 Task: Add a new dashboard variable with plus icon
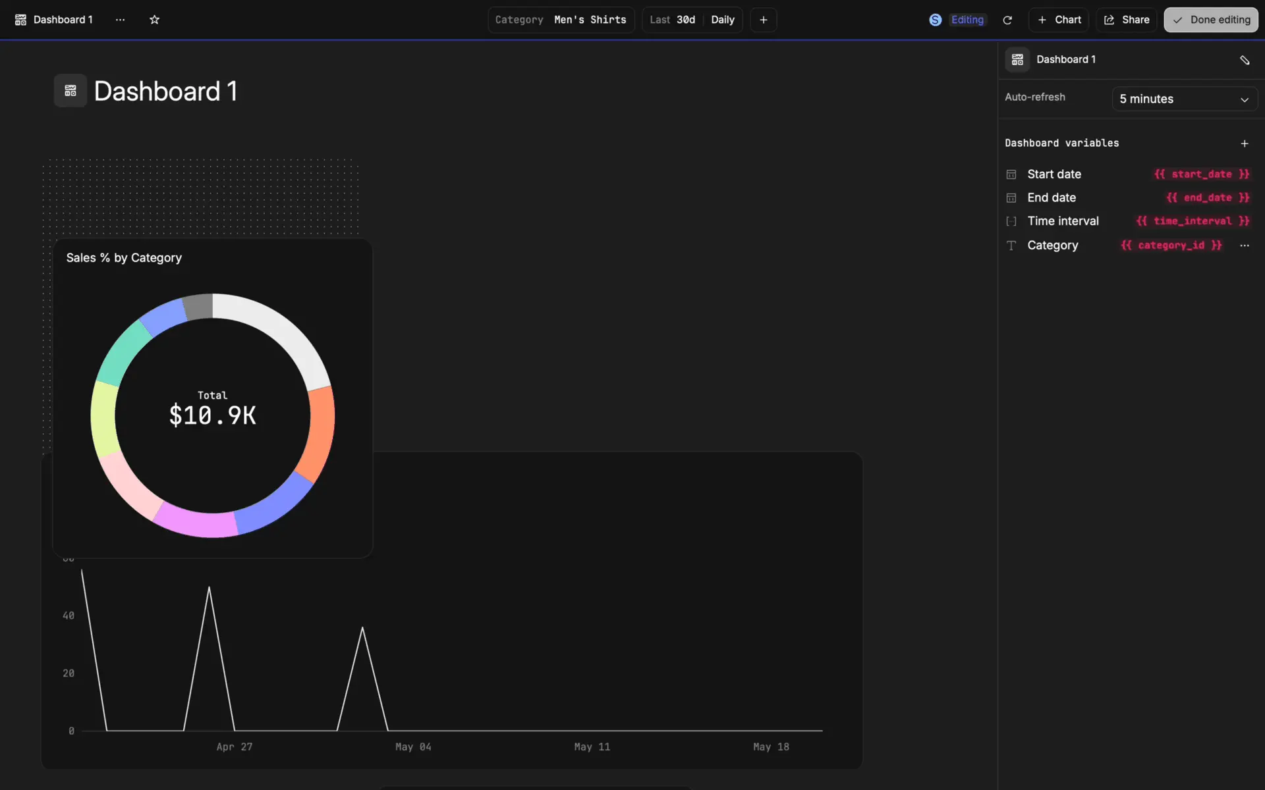pos(1244,144)
